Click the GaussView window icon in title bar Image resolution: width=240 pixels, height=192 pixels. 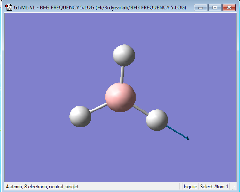(8, 8)
